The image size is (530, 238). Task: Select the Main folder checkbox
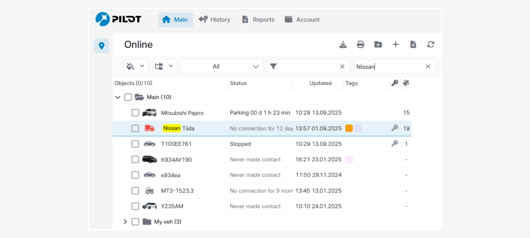tap(128, 97)
